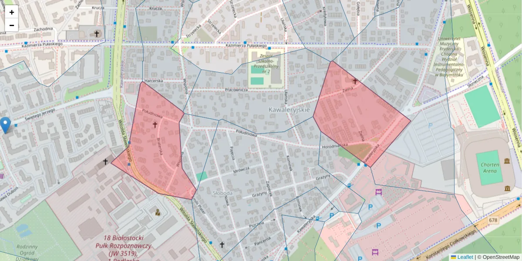This screenshot has height=261, width=522.
Task: Zoom out using the minus button
Action: [11, 25]
